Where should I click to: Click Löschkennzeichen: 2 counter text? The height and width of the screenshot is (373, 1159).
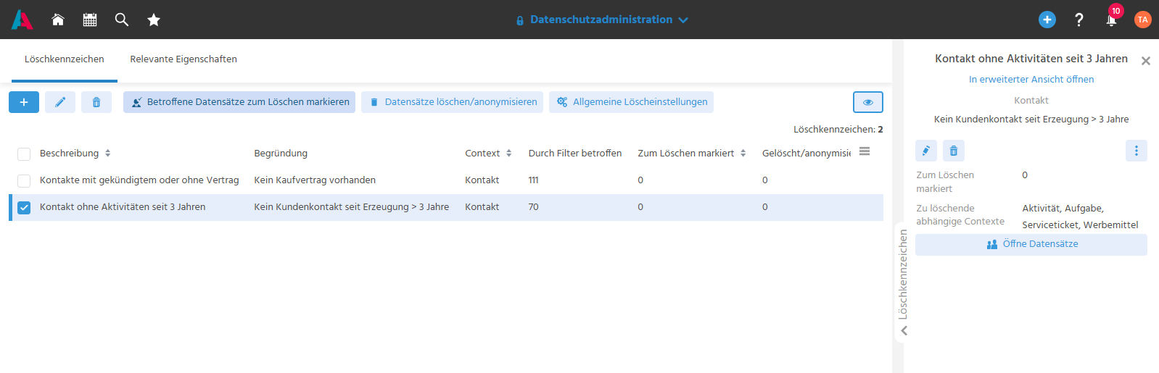[x=838, y=130]
